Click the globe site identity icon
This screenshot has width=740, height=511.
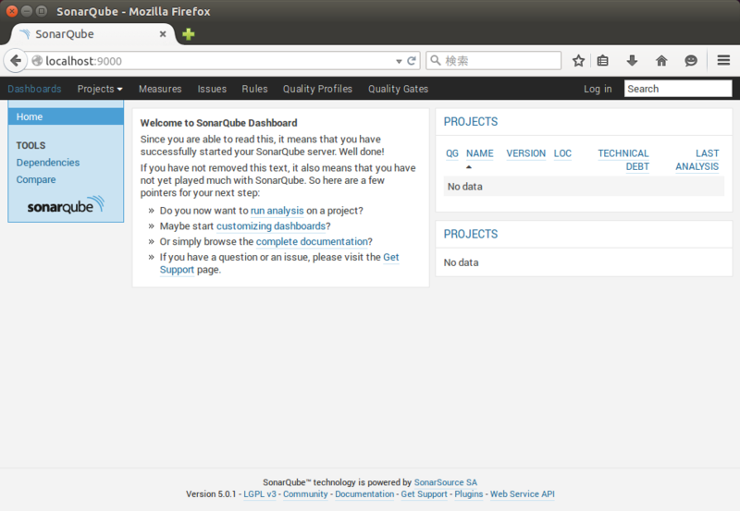coord(37,61)
